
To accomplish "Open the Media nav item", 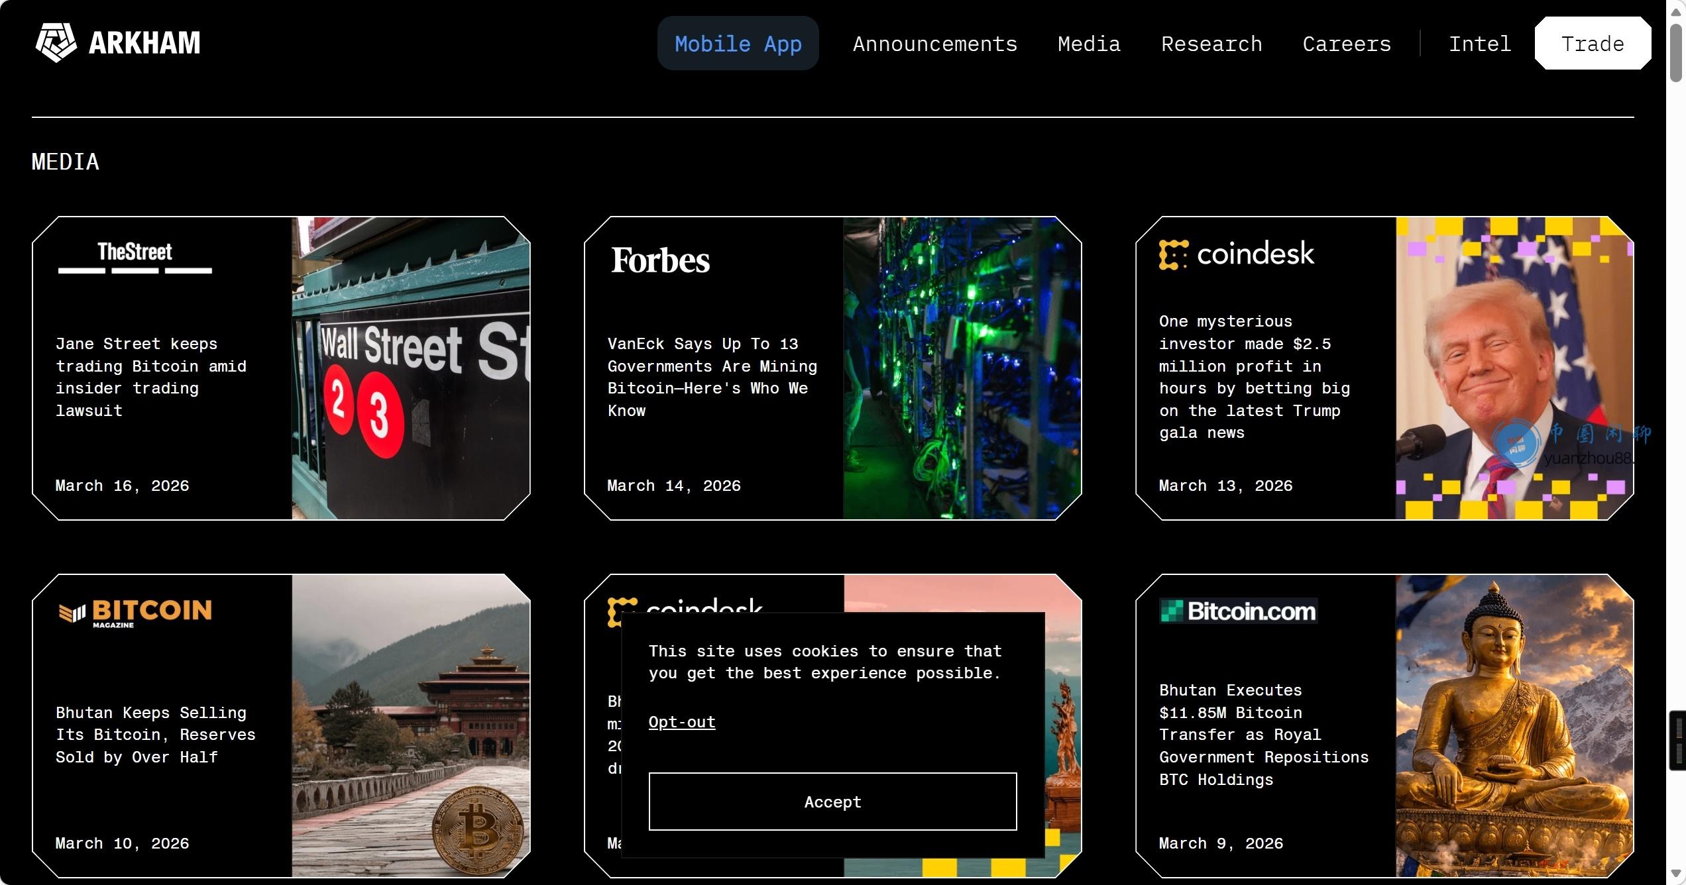I will 1089,44.
